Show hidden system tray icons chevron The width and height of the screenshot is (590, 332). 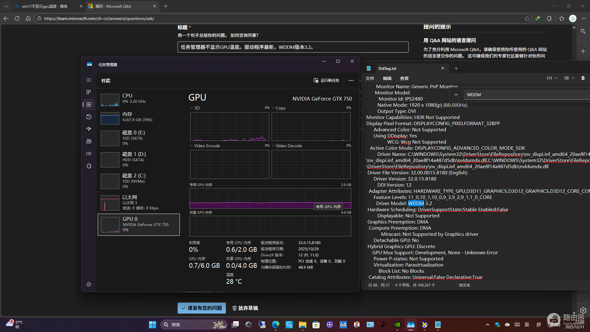(x=487, y=325)
